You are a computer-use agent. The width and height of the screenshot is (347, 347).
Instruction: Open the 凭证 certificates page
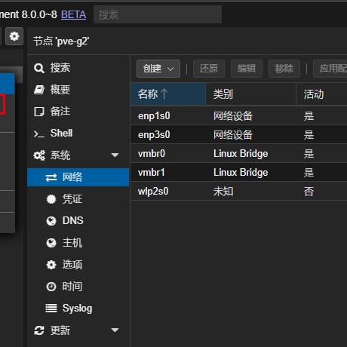click(78, 199)
